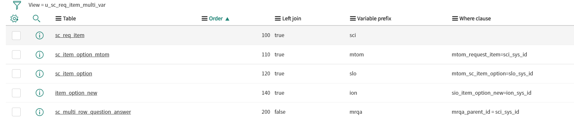
Task: Check the sc_req_item row checkbox
Action: [x=16, y=35]
